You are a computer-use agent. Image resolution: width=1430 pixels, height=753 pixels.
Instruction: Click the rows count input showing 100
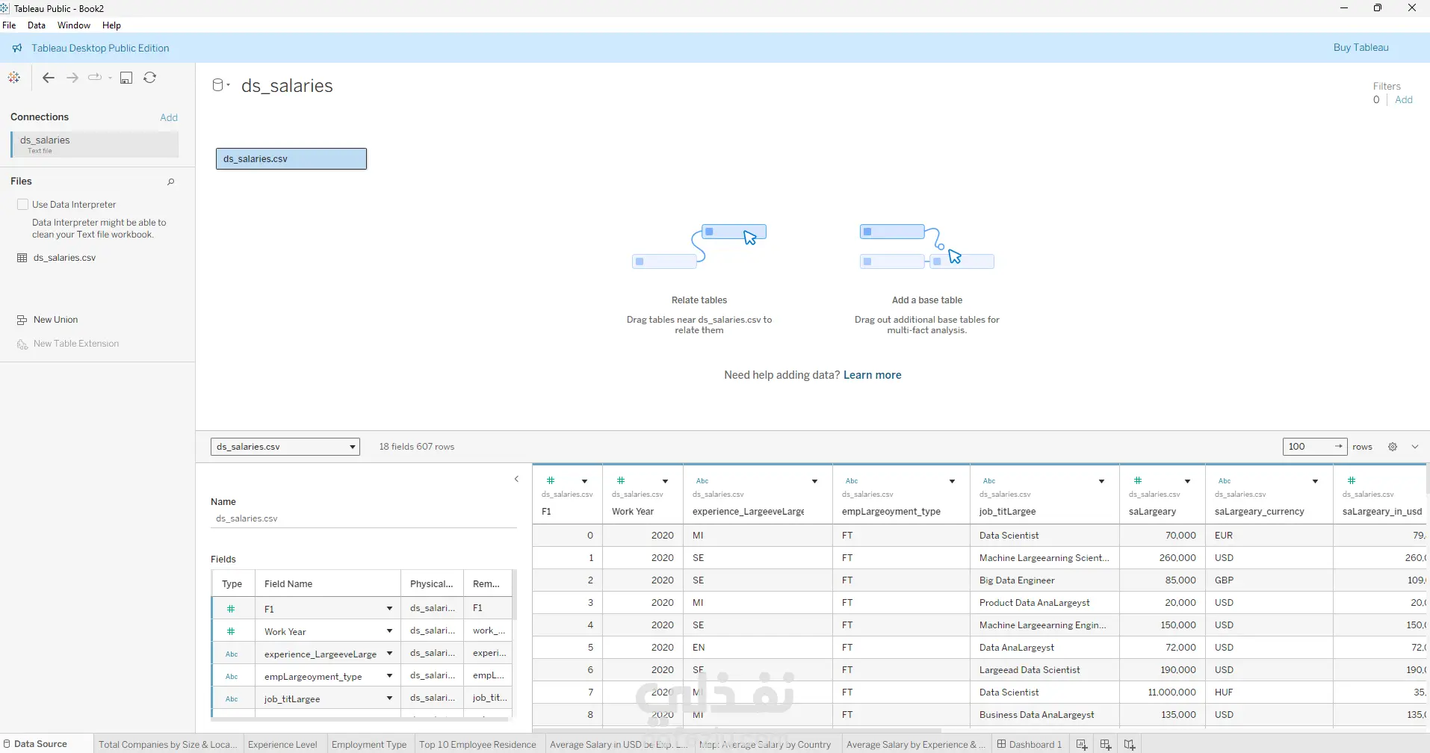pyautogui.click(x=1315, y=447)
